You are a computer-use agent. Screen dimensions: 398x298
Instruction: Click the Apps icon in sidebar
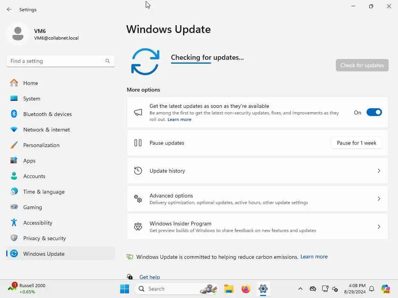coord(14,160)
